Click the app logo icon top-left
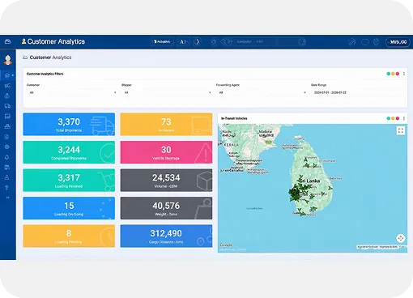Viewport: 413px width, 298px height. pos(8,41)
